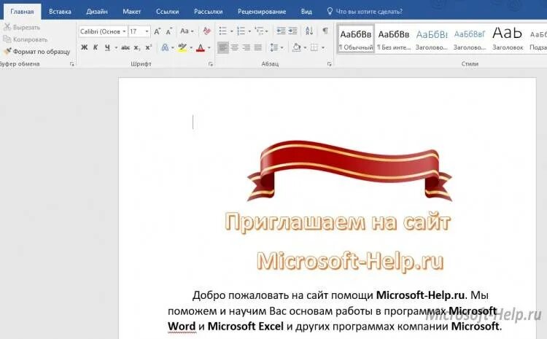The width and height of the screenshot is (547, 339).
Task: Open the font name Calibri combo box
Action: click(x=103, y=31)
